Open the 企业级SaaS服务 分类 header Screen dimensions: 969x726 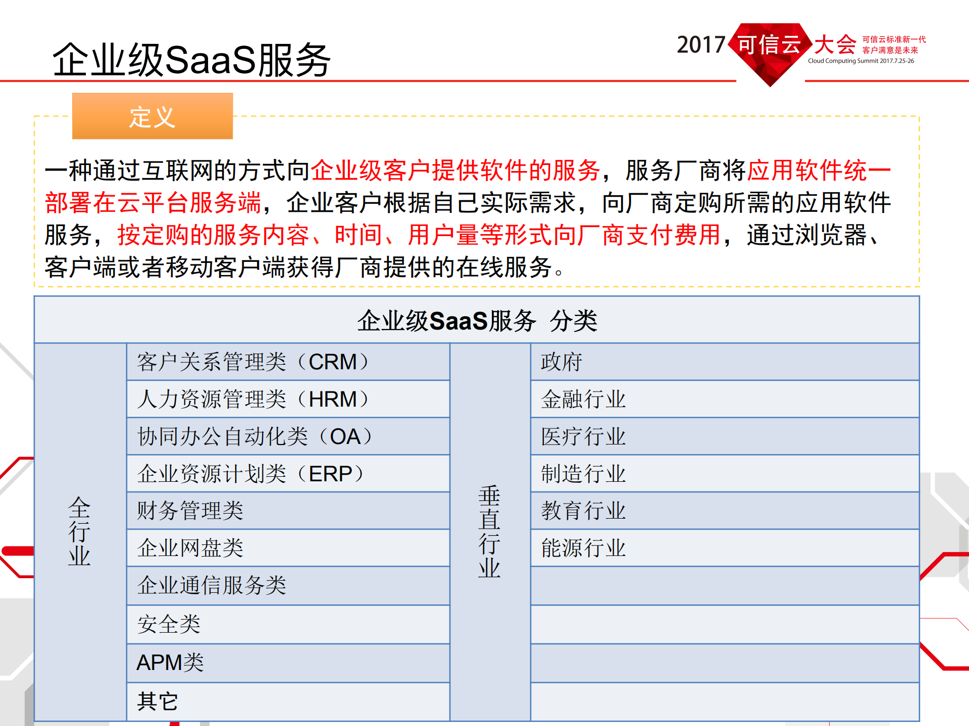[x=479, y=320]
